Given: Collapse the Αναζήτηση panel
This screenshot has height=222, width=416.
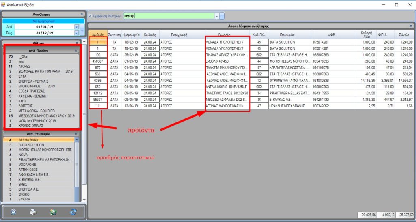Looking at the screenshot, I should click(82, 14).
